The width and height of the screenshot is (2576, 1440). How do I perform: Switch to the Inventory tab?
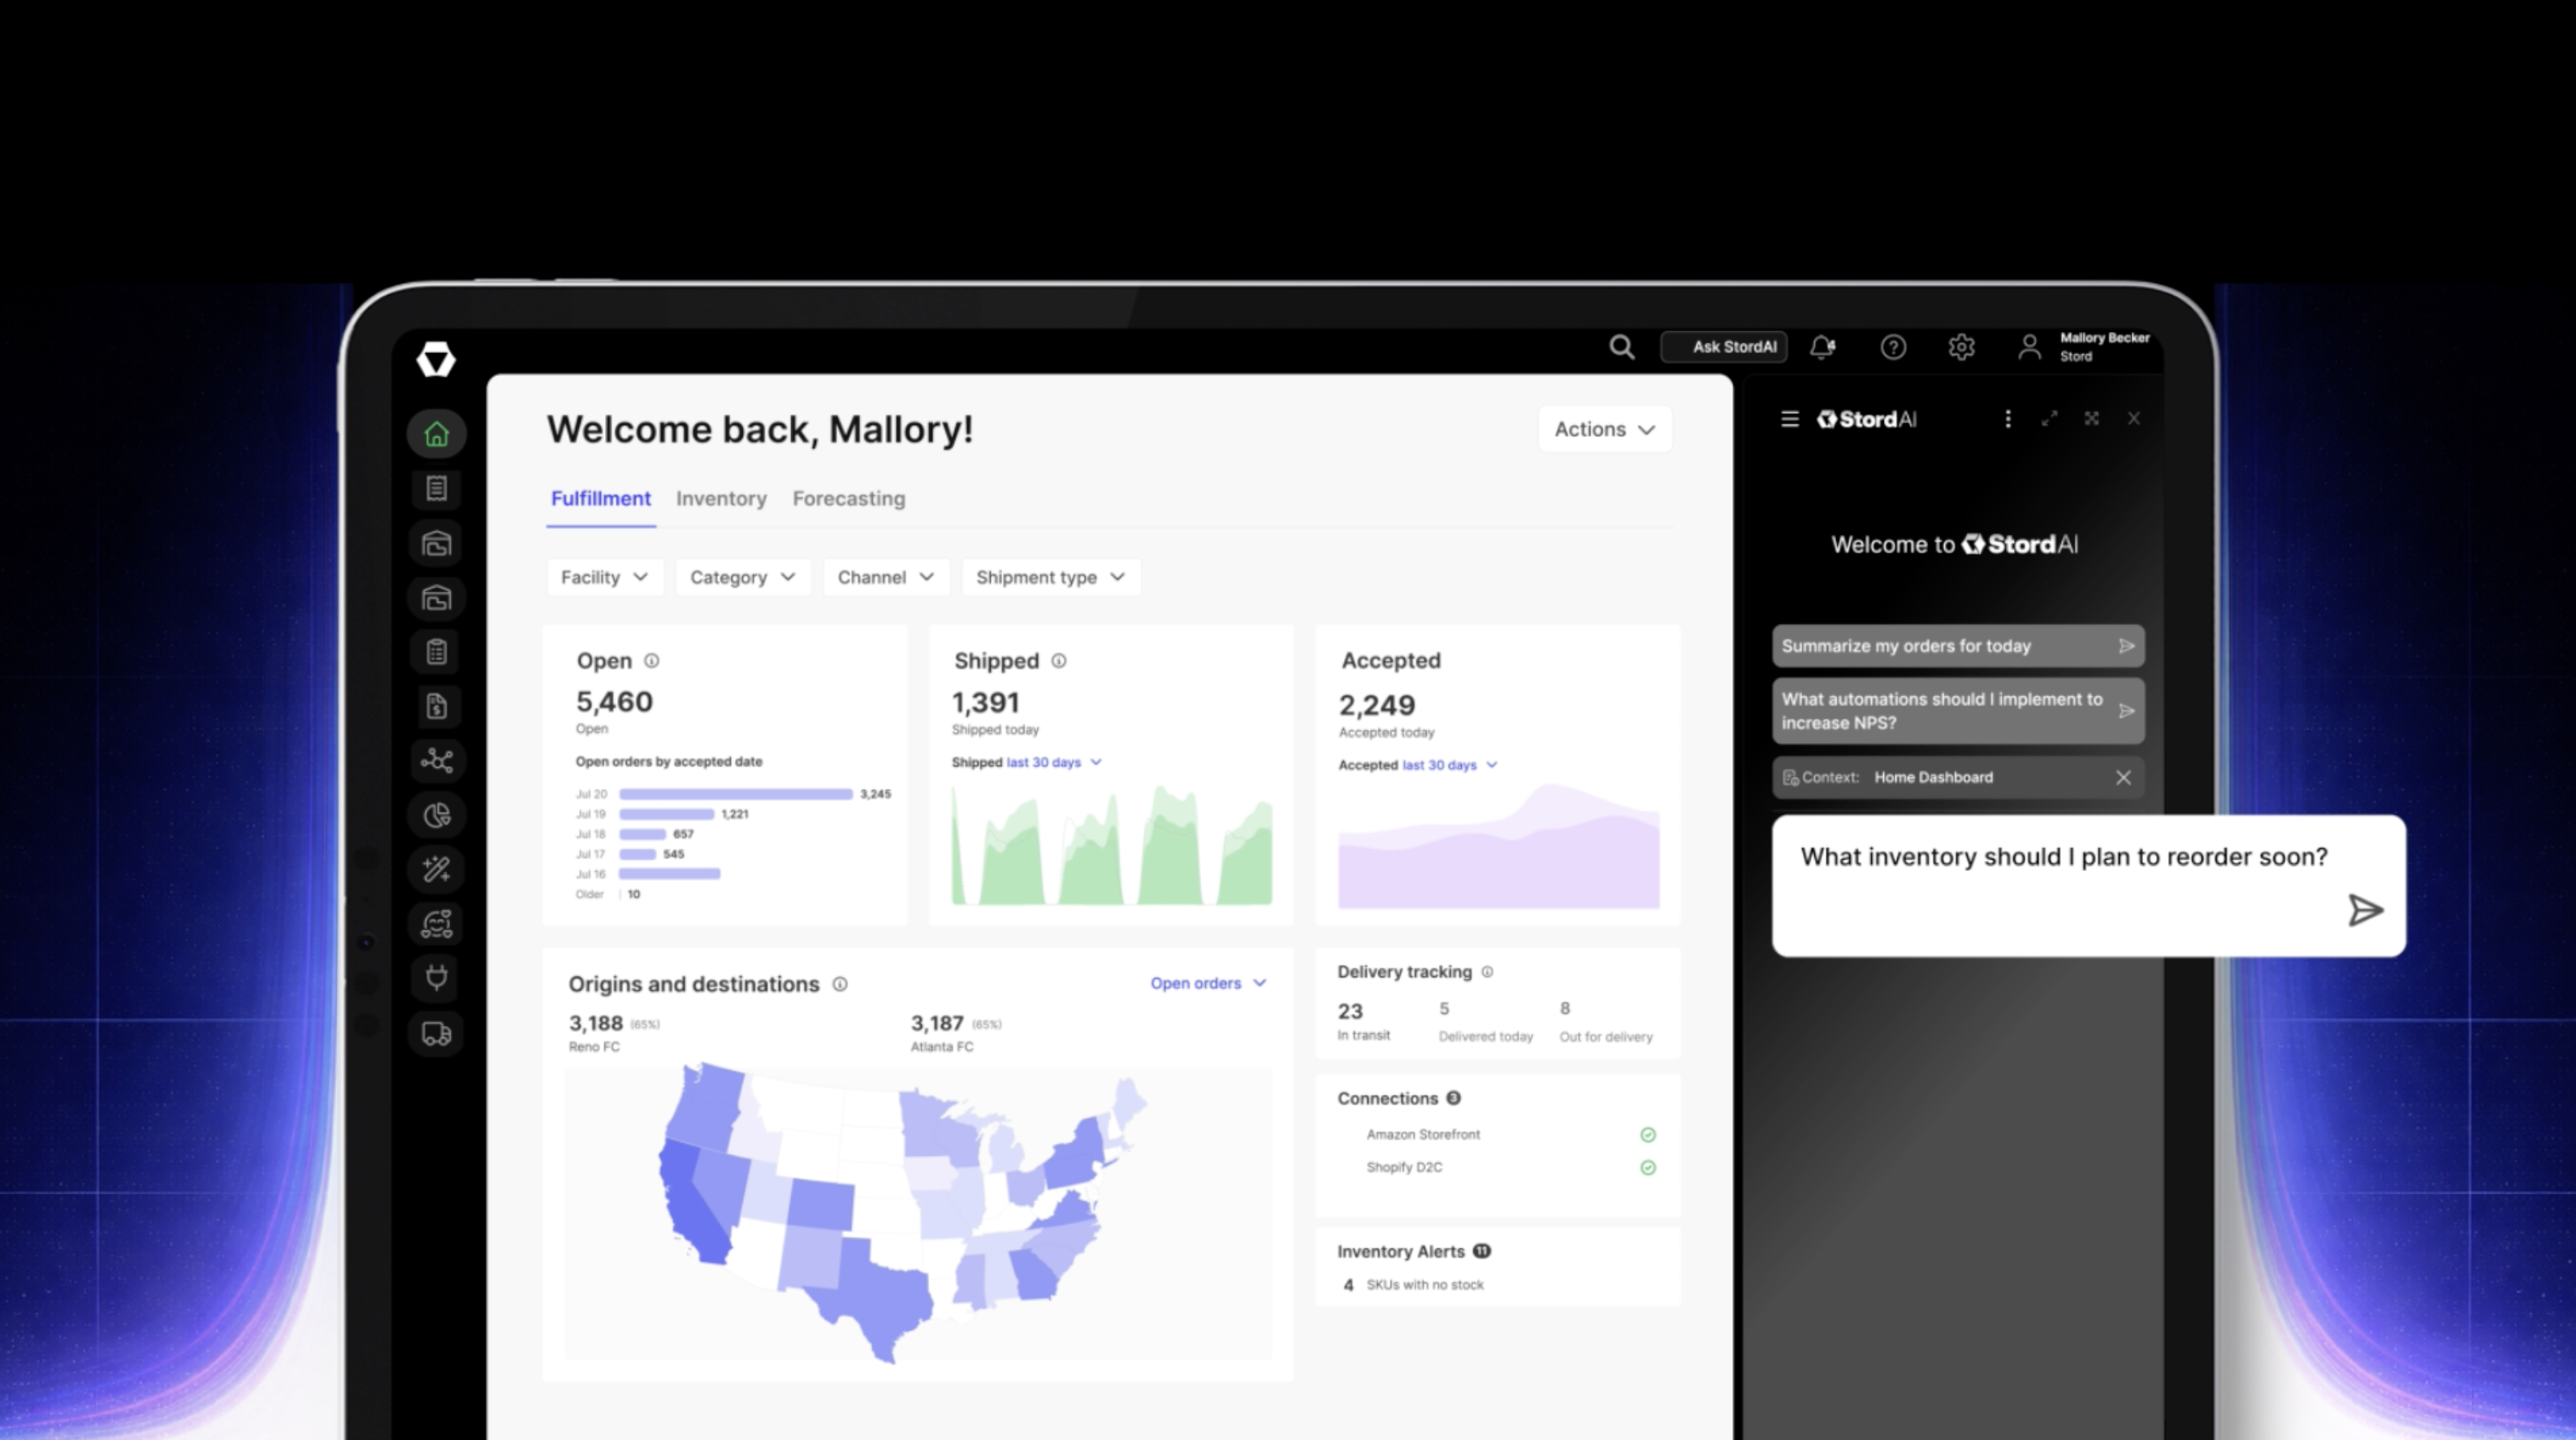[x=721, y=498]
